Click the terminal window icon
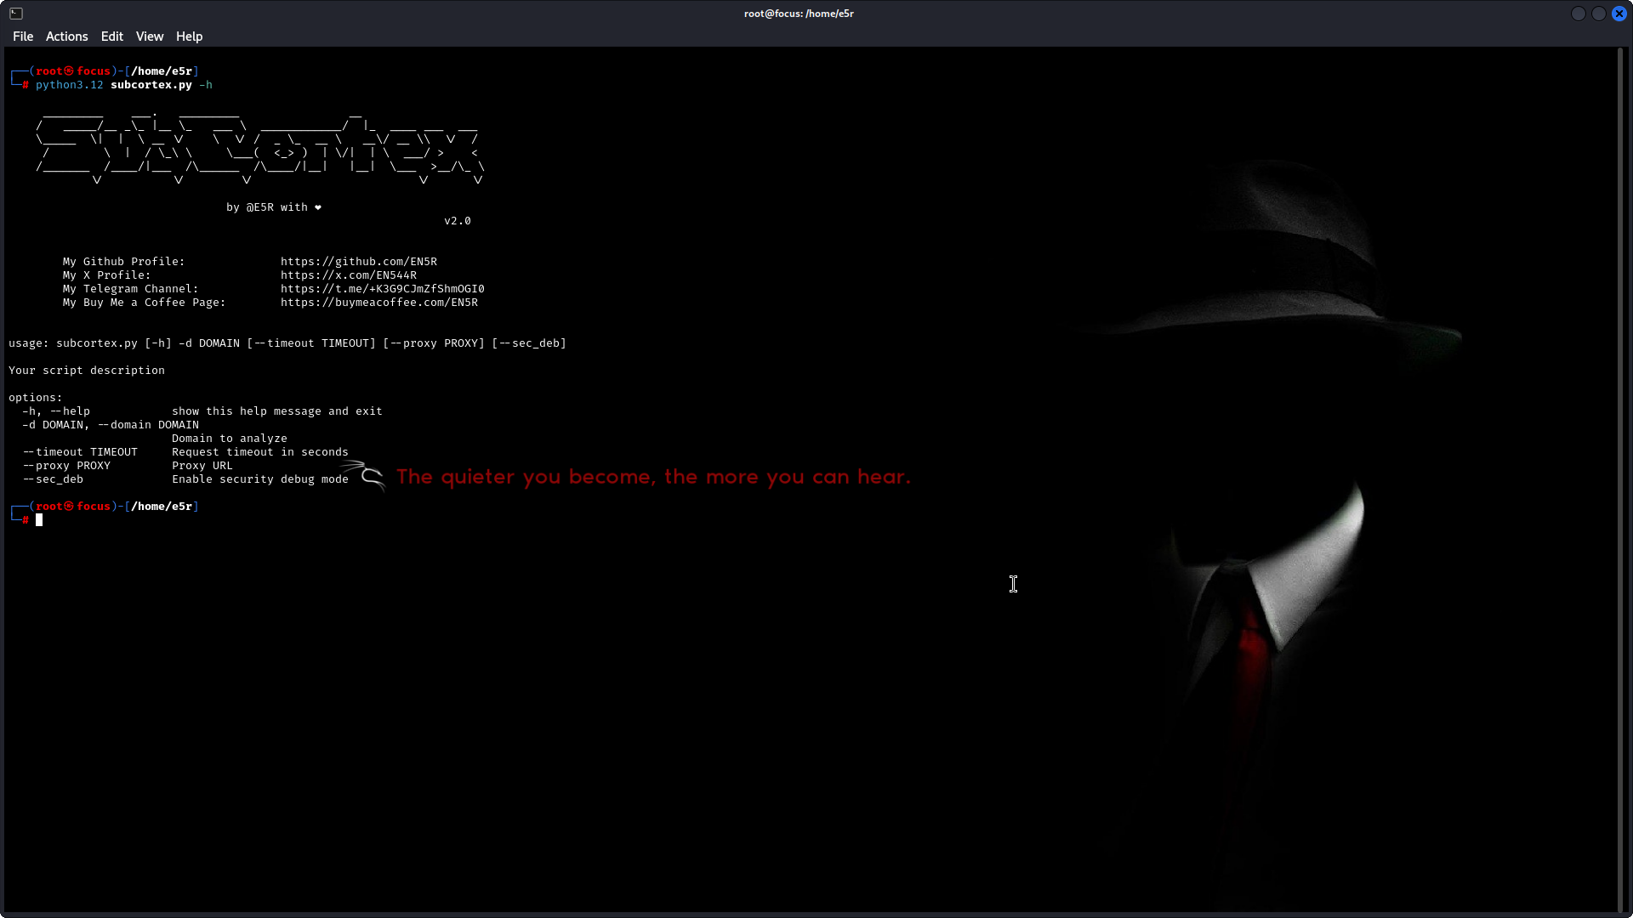 click(x=15, y=13)
